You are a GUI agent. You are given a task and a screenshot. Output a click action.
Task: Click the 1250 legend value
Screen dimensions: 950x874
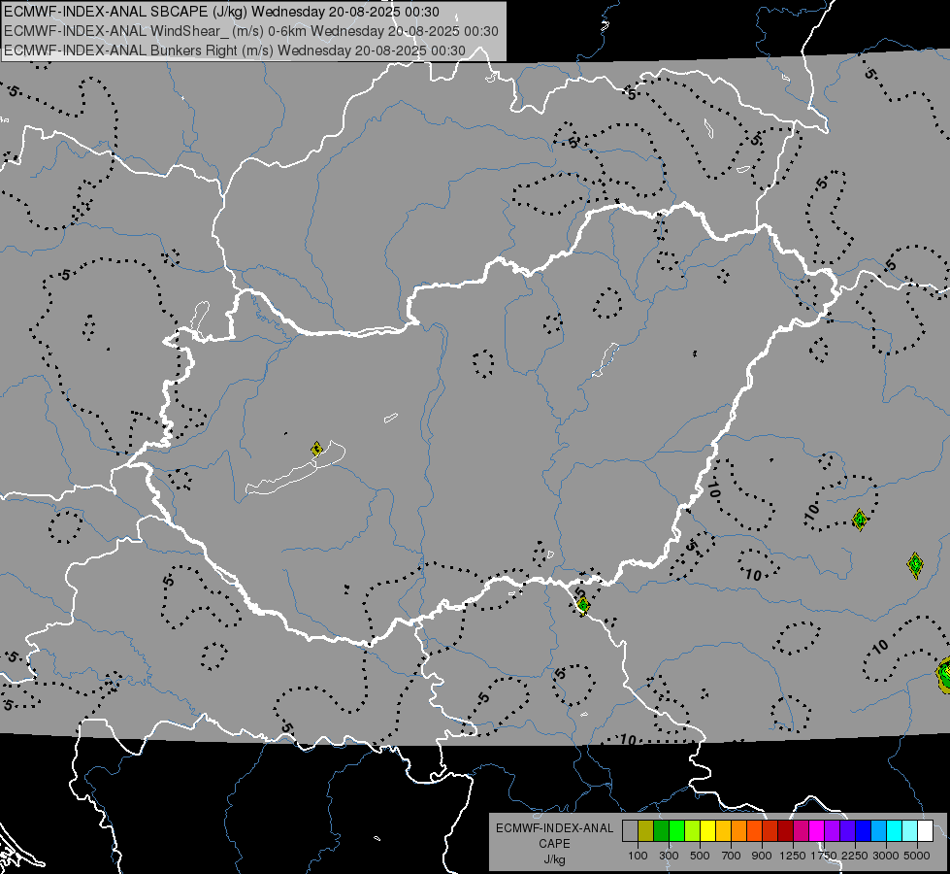click(793, 856)
